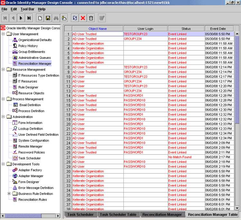241x220 pixels.
Task: Open the Tool Bar menu
Action: click(x=27, y=9)
